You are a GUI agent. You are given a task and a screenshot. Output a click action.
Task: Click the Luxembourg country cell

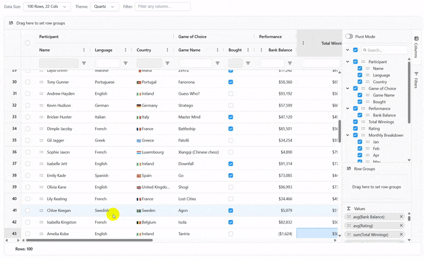click(153, 152)
